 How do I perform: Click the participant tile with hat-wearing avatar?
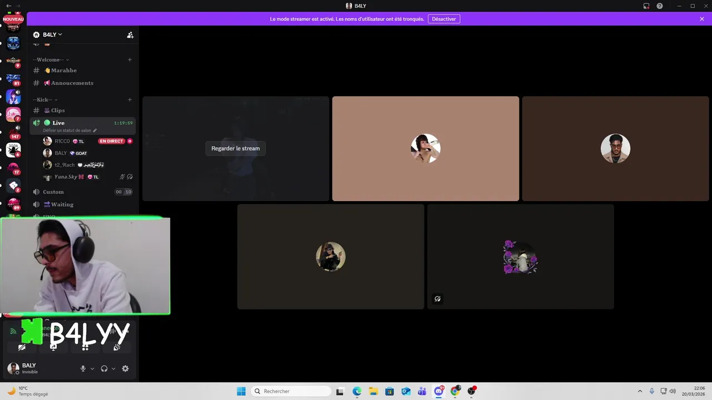pos(330,257)
